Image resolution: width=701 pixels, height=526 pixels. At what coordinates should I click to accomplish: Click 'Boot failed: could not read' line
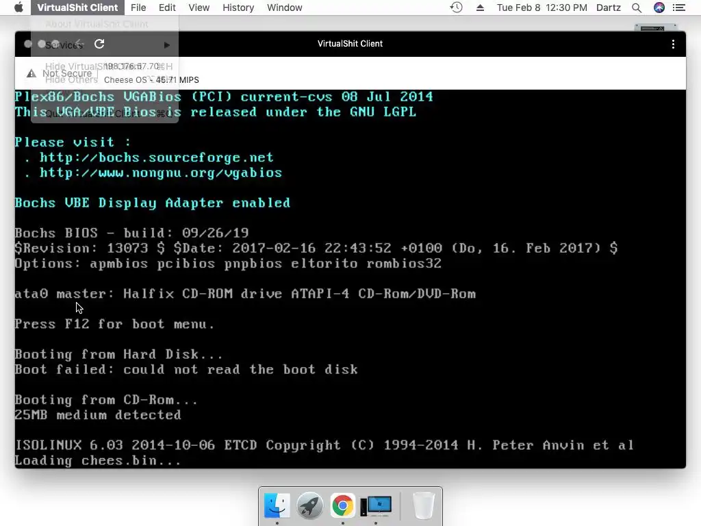tap(186, 369)
